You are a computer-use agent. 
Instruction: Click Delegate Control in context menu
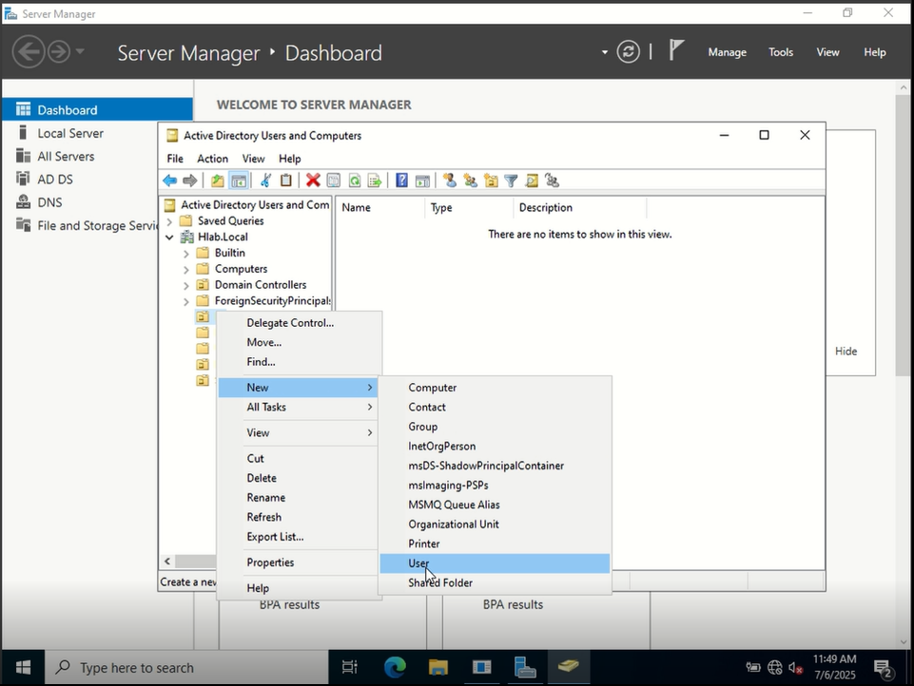coord(299,323)
